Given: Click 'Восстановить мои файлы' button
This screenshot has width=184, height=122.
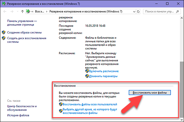Looking at the screenshot, I should [x=150, y=92].
